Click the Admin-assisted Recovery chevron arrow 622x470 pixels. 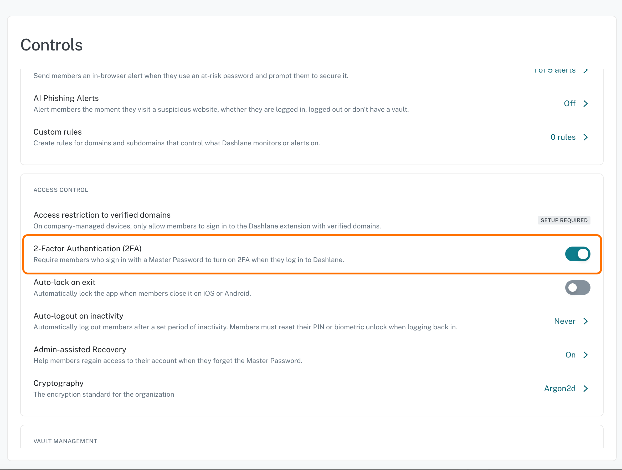point(585,355)
